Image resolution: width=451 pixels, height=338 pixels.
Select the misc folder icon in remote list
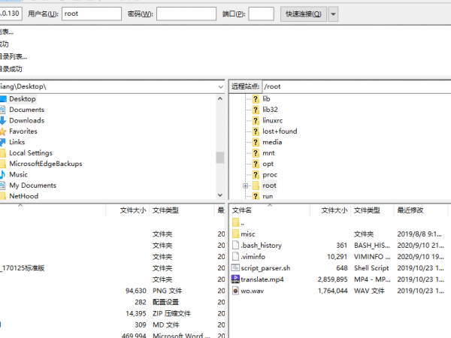pyautogui.click(x=235, y=234)
